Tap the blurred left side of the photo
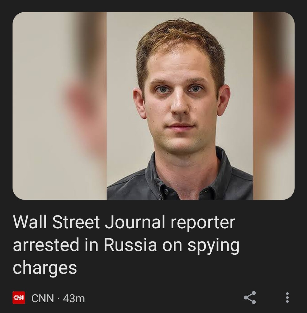Viewport: 307px width, 313px height. 60,106
